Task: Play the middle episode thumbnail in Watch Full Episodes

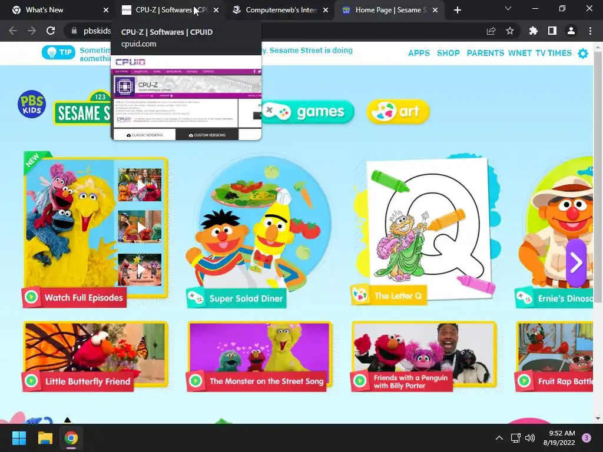Action: point(140,227)
